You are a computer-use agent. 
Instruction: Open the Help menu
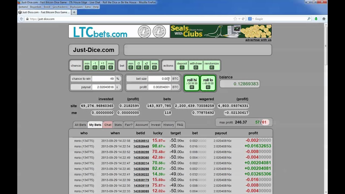coord(96,7)
